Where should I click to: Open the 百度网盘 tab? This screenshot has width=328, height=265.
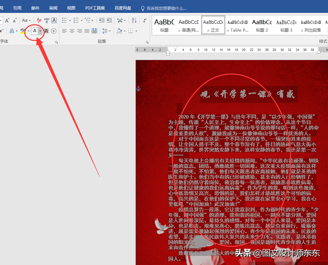pyautogui.click(x=123, y=8)
